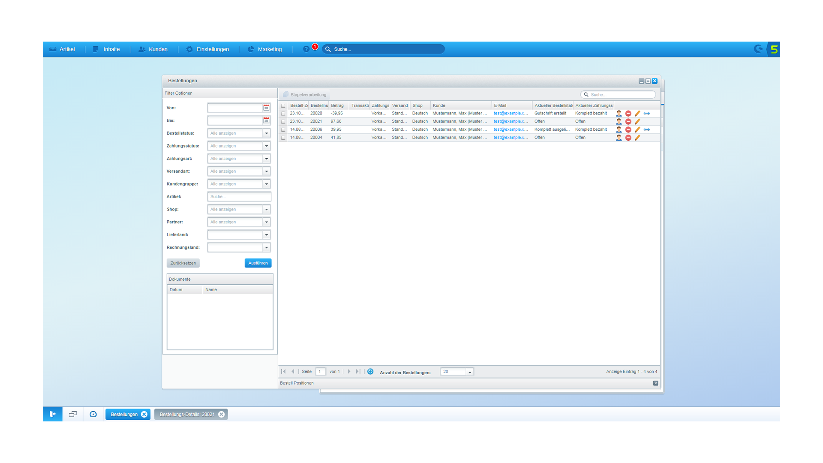Open calendar picker for Bis date
Screen dimensions: 823x463
point(266,120)
